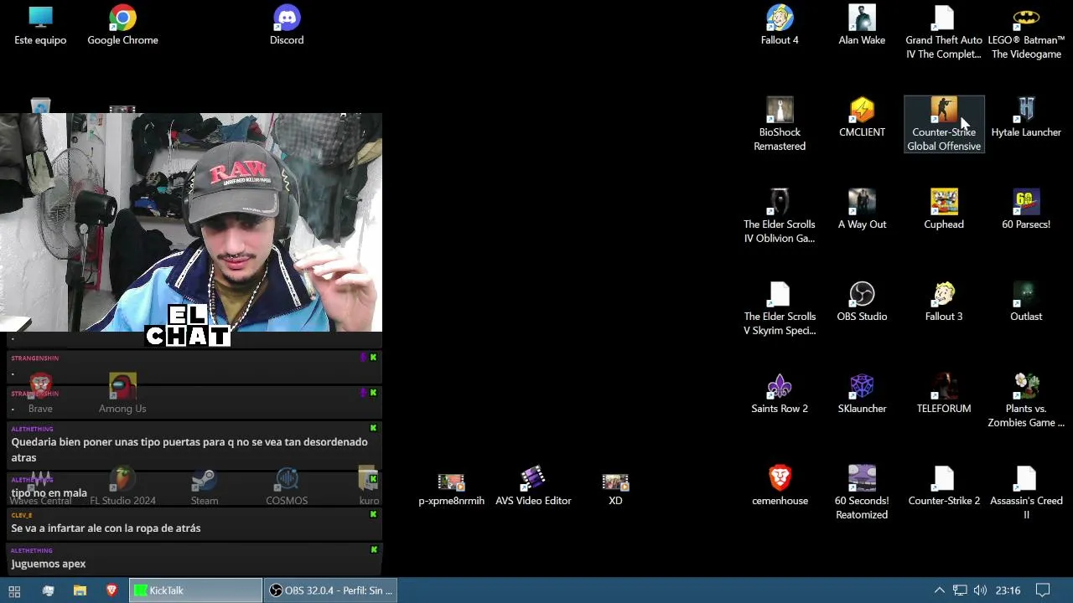Launch Google Chrome from the desktop

coord(122,26)
